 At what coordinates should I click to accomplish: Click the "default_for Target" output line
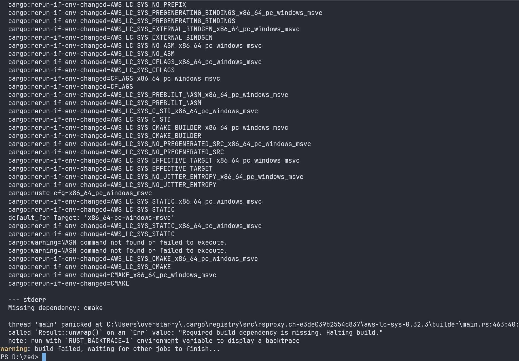[x=91, y=218]
